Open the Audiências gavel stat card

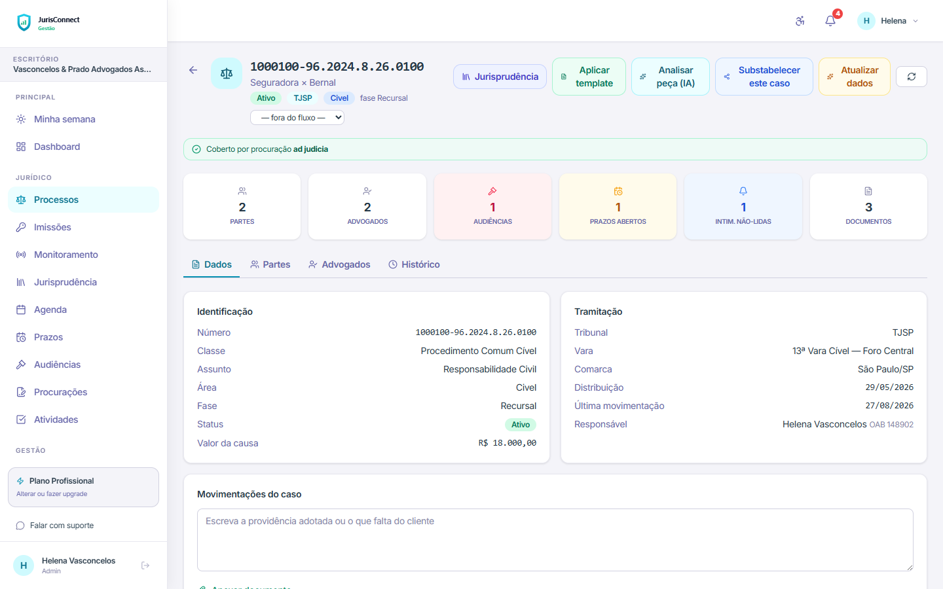[x=492, y=206]
